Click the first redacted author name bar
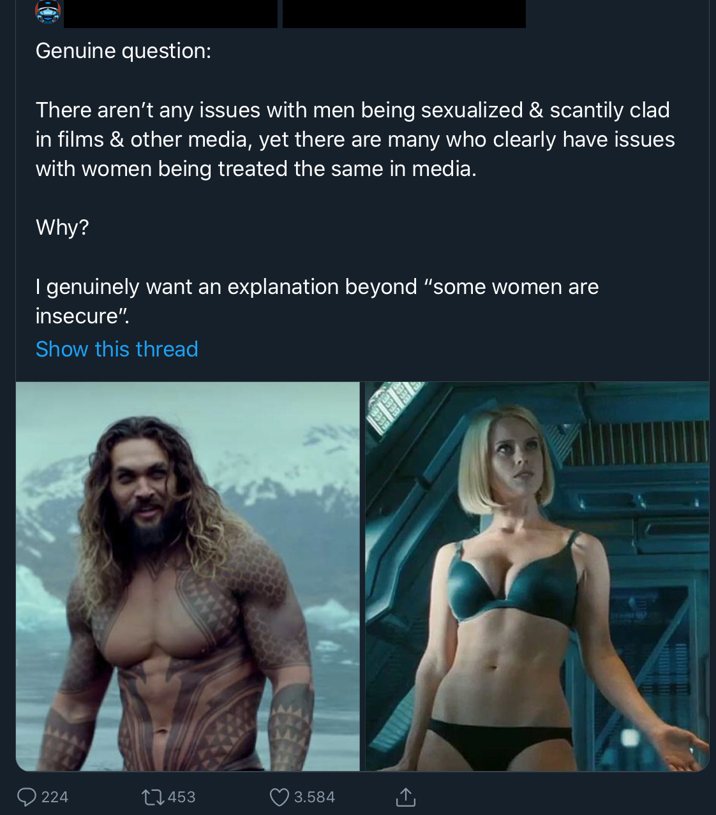Viewport: 716px width, 815px height. point(170,13)
